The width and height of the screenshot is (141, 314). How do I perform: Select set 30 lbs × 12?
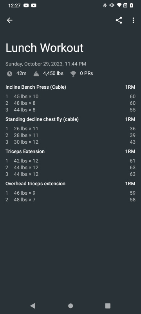(x=70, y=142)
